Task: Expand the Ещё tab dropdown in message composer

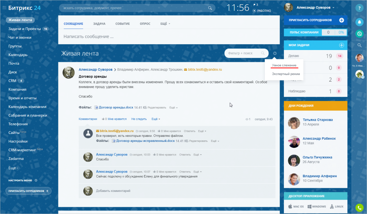Action: pyautogui.click(x=165, y=24)
